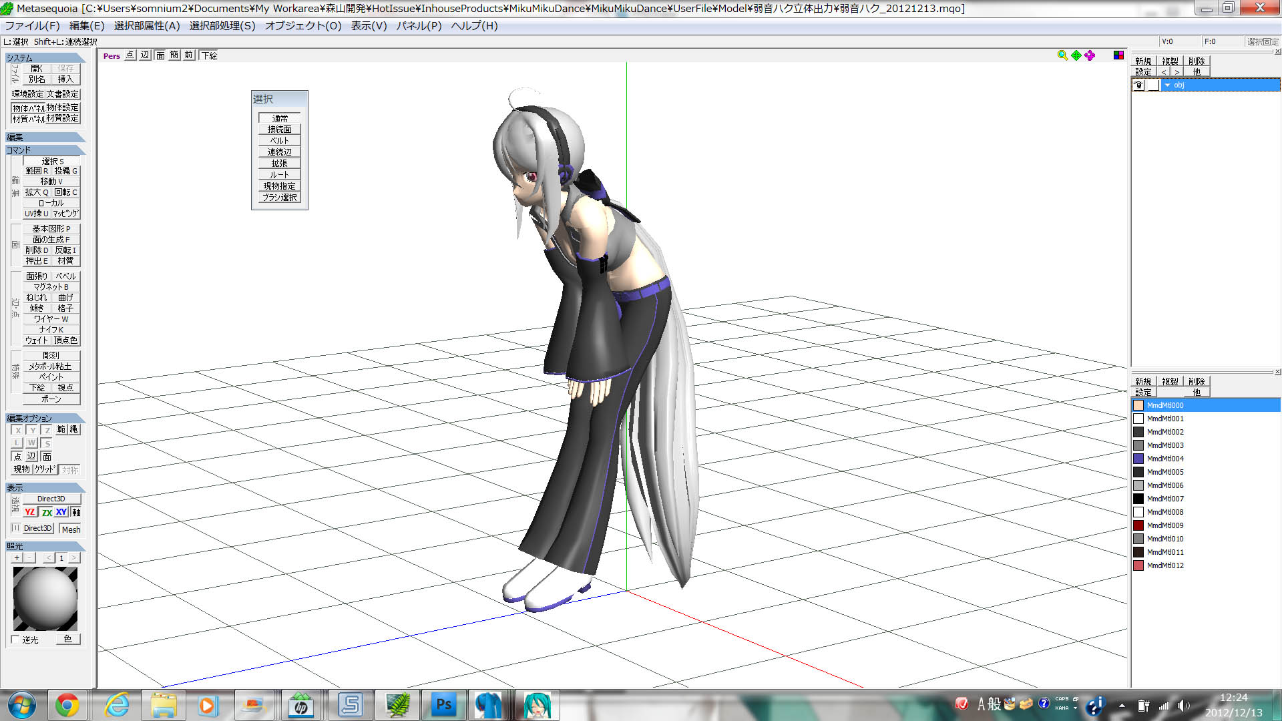Open the HP taskbar application icon
The height and width of the screenshot is (721, 1282).
tap(301, 705)
